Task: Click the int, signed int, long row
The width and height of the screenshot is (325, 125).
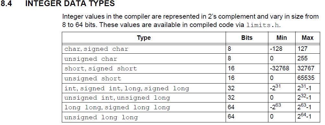Action: (x=191, y=88)
